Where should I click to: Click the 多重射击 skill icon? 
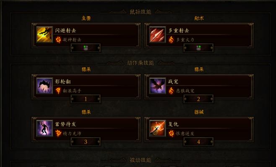tap(157, 35)
